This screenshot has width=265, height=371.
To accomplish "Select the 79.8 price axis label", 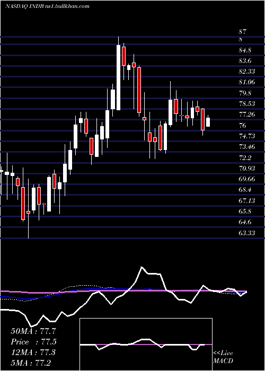I will click(245, 93).
